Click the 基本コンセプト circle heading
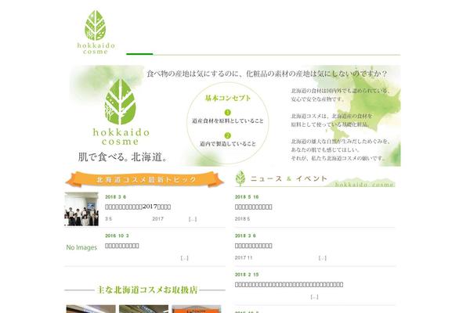The width and height of the screenshot is (470, 313). (228, 99)
